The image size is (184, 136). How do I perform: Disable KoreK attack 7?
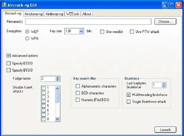click(44, 115)
